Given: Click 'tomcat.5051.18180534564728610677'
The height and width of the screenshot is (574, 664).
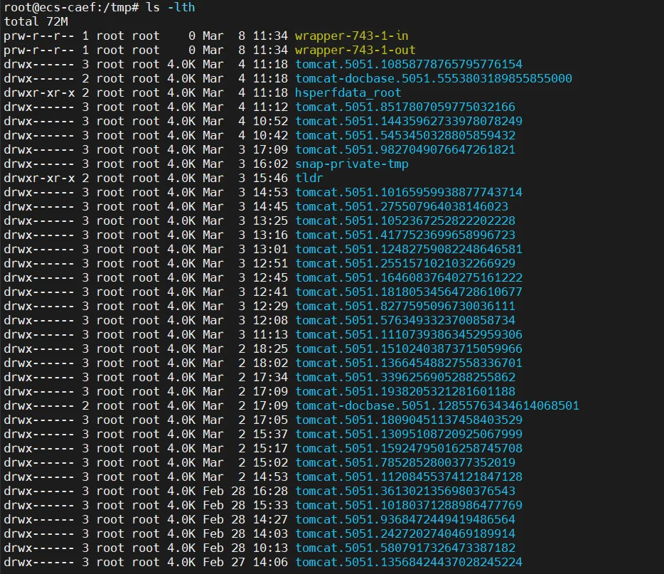Looking at the screenshot, I should [x=409, y=292].
